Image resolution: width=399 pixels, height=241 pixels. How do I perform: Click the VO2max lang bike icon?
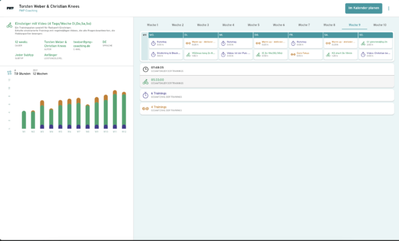coord(188,54)
